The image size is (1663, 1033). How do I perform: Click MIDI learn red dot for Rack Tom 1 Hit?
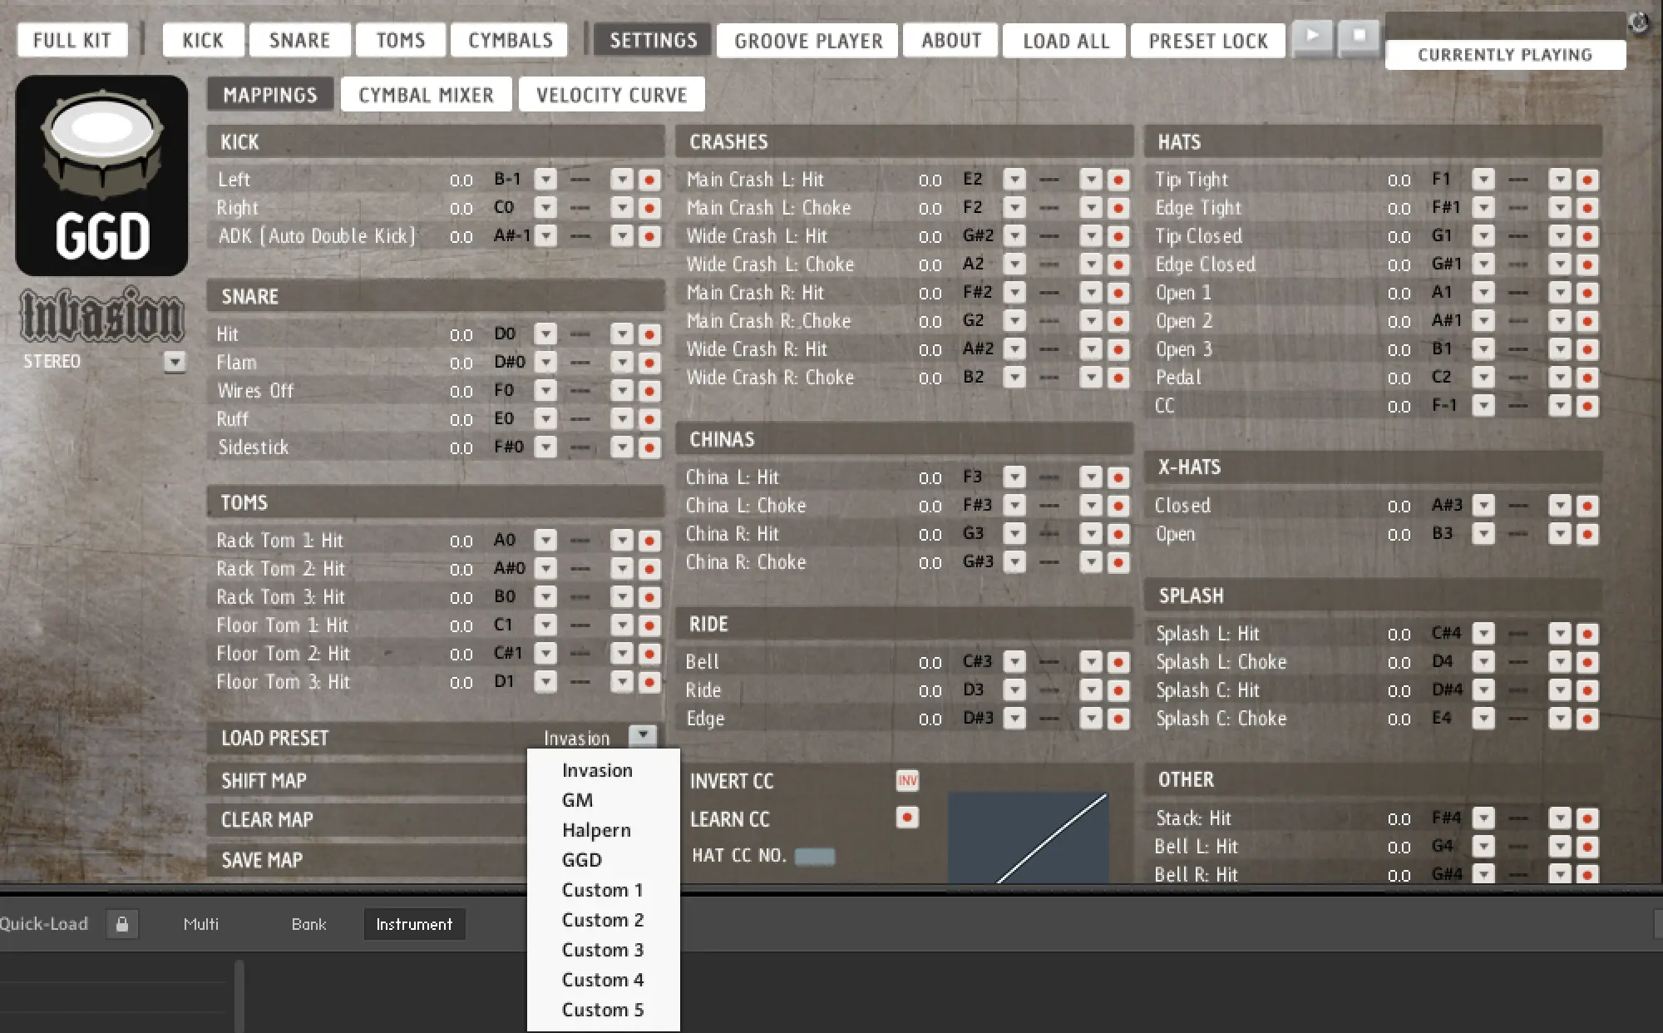(x=649, y=541)
